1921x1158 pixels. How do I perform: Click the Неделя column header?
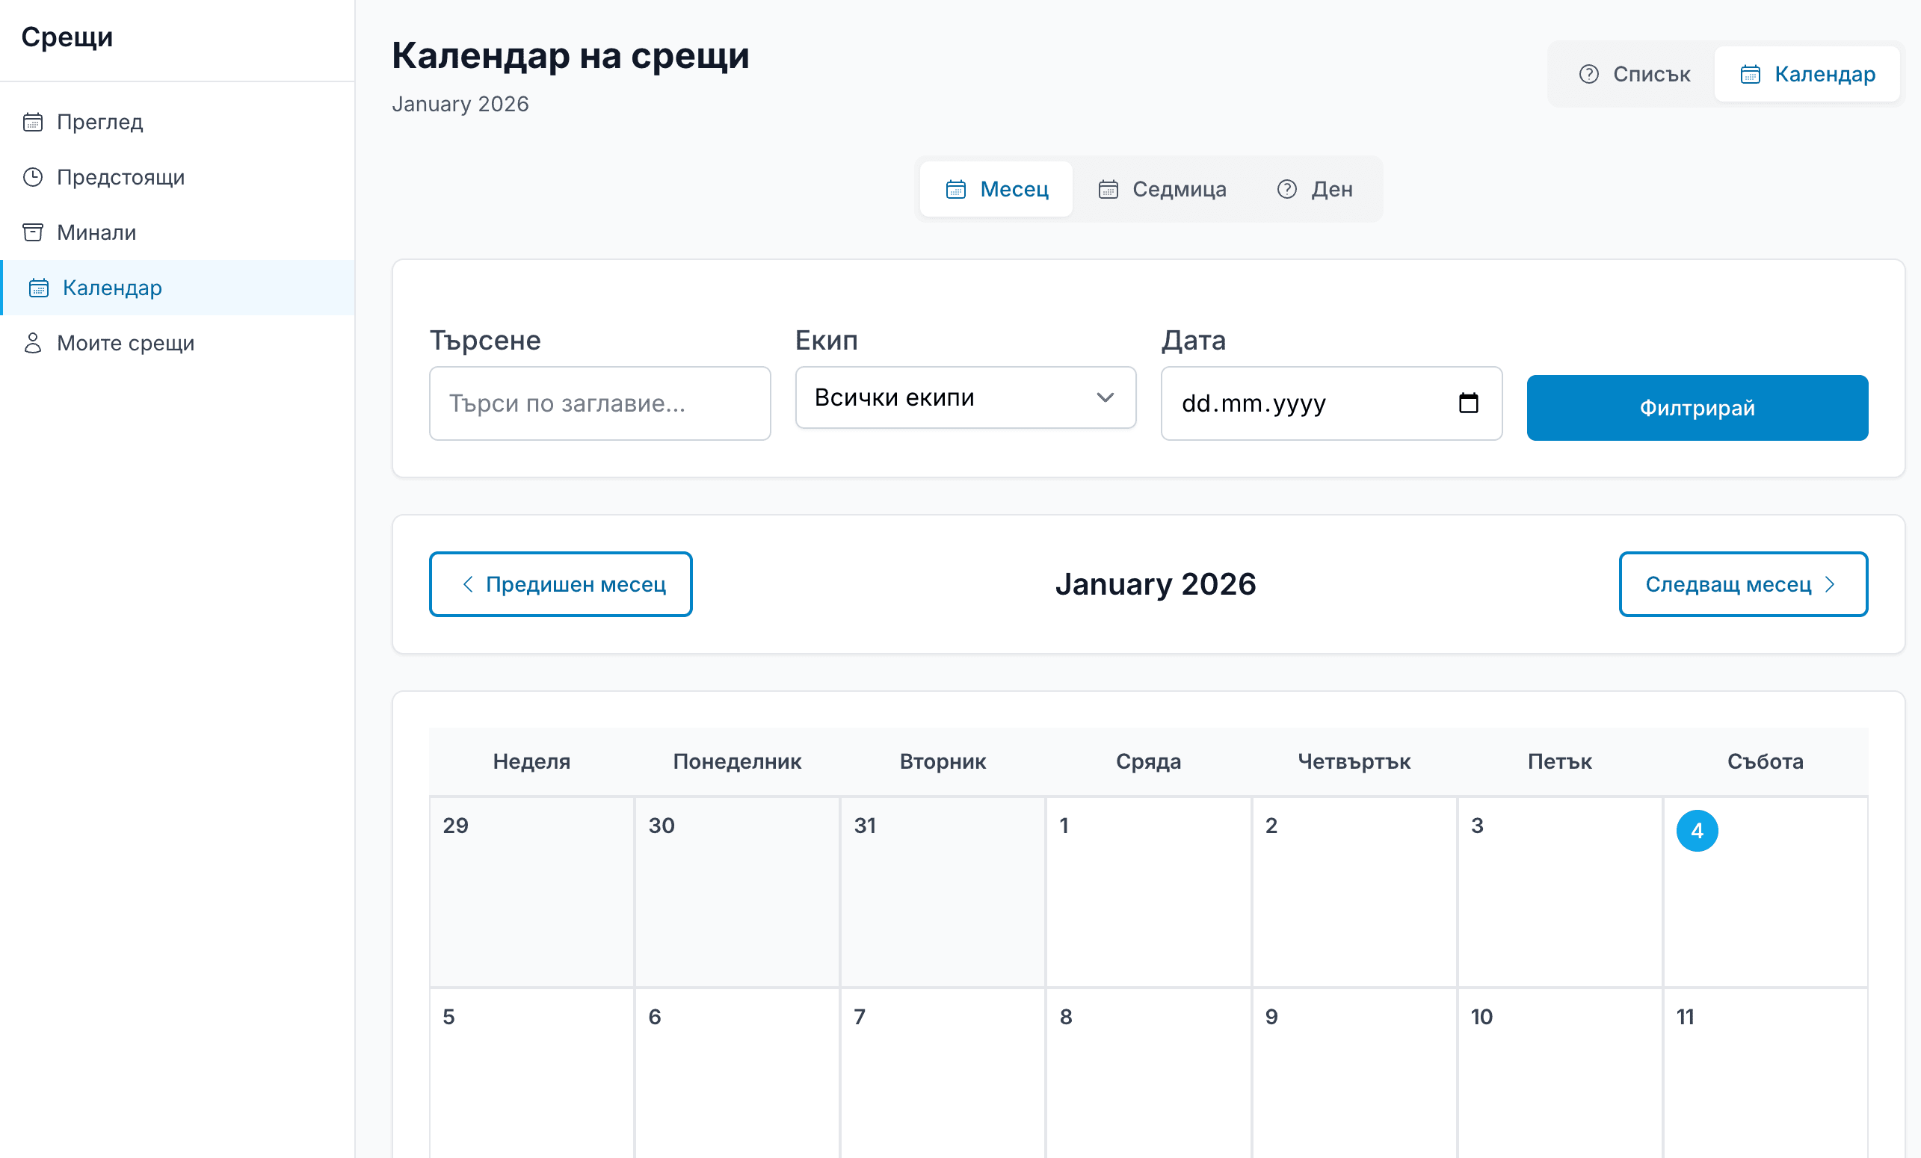click(x=531, y=761)
